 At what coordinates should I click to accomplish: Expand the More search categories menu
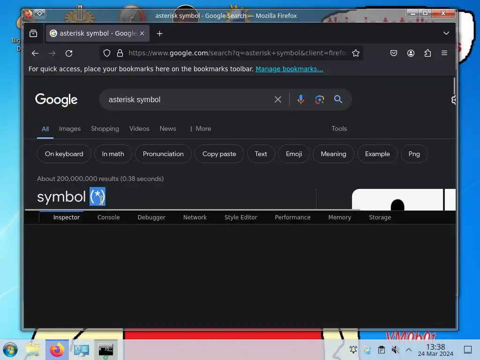coord(200,128)
